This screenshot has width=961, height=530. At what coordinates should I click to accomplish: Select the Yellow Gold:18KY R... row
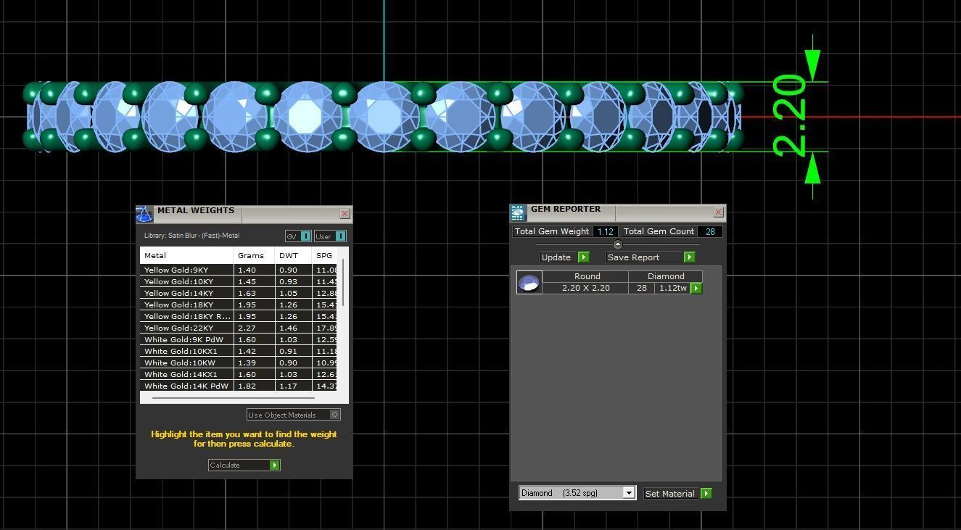[x=239, y=316]
